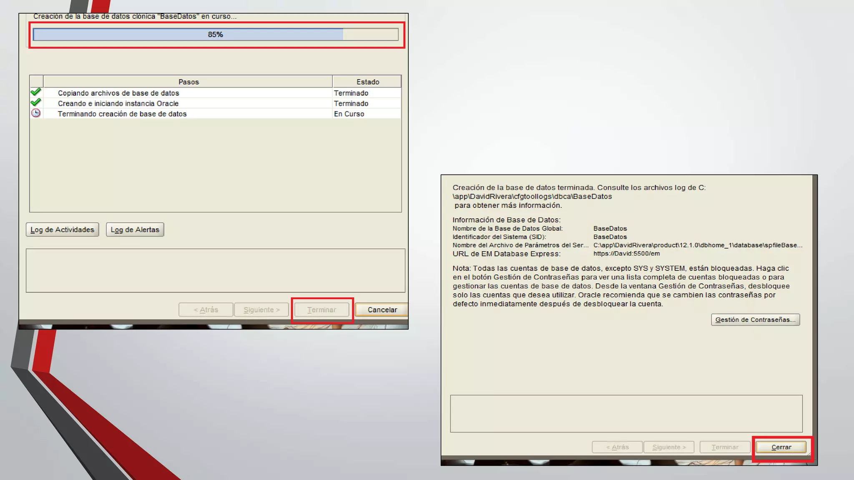Click the Siguiente button in the progress dialog
This screenshot has height=480, width=854.
pos(261,310)
